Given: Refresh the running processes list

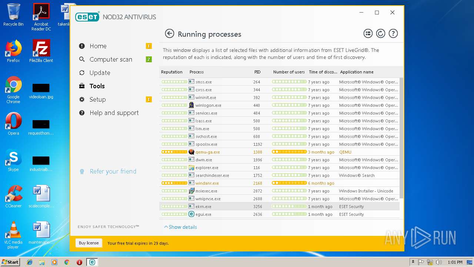Looking at the screenshot, I should pyautogui.click(x=380, y=34).
